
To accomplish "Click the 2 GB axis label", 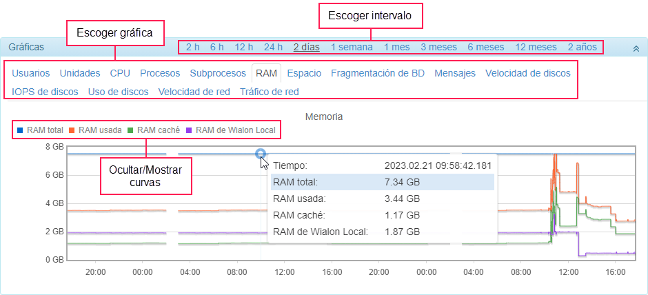I will pos(54,232).
